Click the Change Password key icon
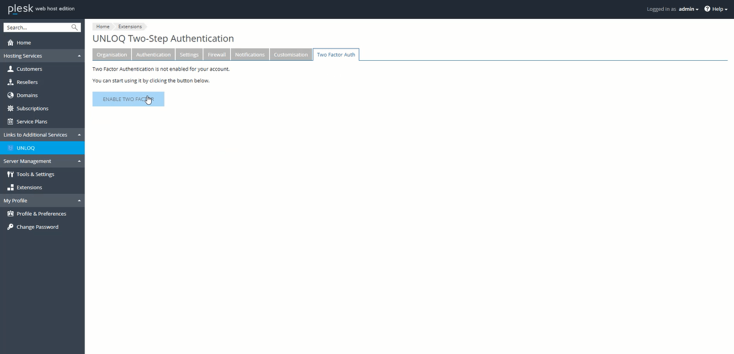Viewport: 734px width, 354px height. pyautogui.click(x=10, y=227)
